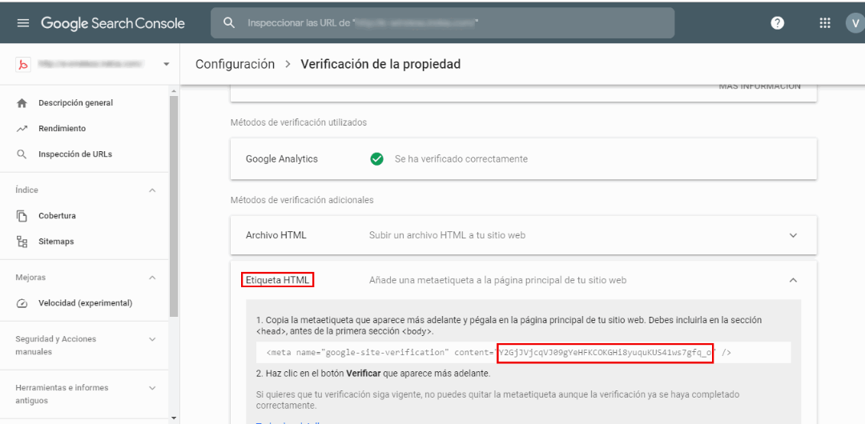Click the Google Search Console logo

(113, 23)
